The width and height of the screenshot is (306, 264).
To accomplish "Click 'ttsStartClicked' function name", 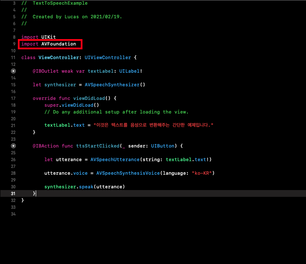I will tap(98, 146).
